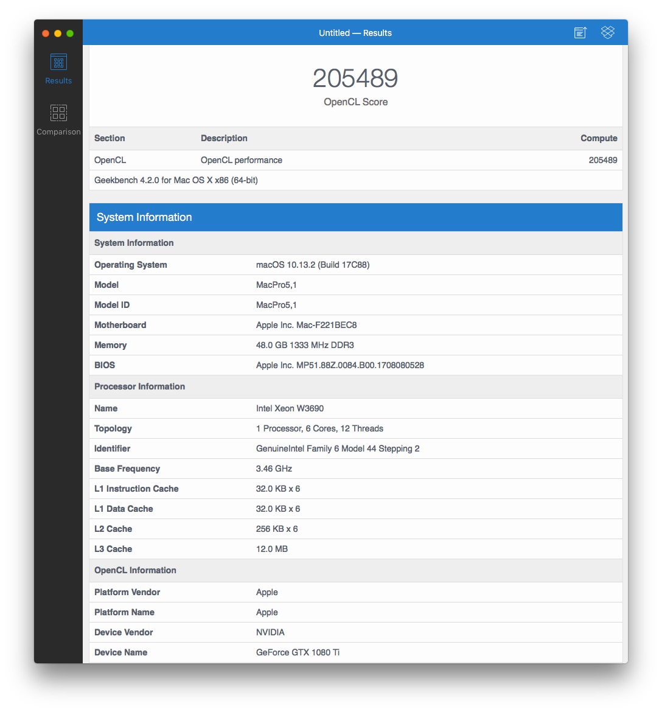The image size is (662, 712).
Task: Select the Apple value in the Platform Vendor row
Action: coord(267,592)
